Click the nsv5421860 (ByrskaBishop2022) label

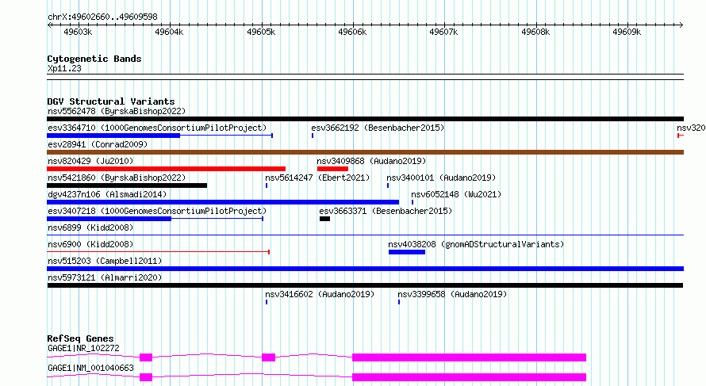click(x=117, y=178)
